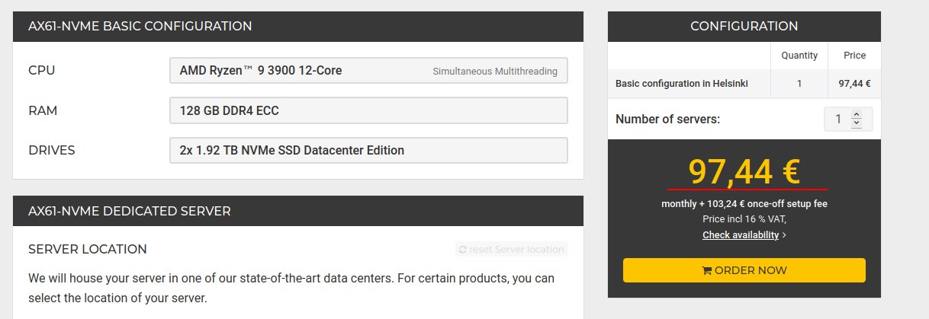Select the 2x 1.92 TB NVMe drives field
The image size is (929, 319).
coord(368,150)
